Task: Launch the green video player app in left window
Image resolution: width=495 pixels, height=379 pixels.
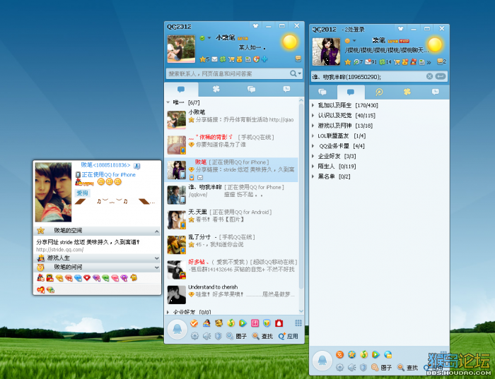Action: click(x=243, y=323)
